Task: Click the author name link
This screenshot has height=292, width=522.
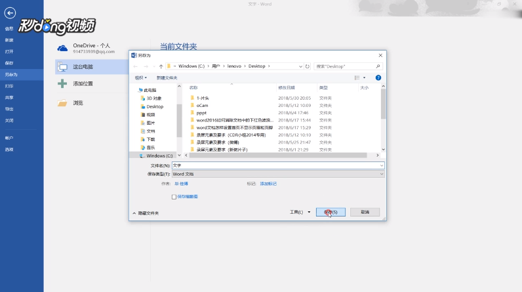Action: [x=181, y=184]
